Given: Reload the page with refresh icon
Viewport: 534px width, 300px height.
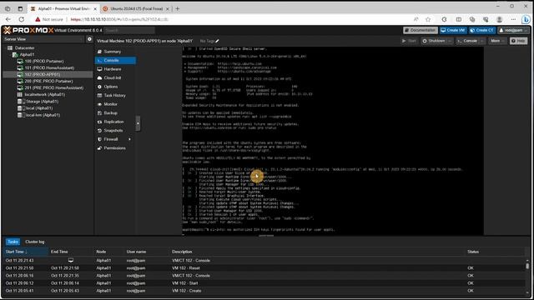Looking at the screenshot, I should pyautogui.click(x=21, y=19).
